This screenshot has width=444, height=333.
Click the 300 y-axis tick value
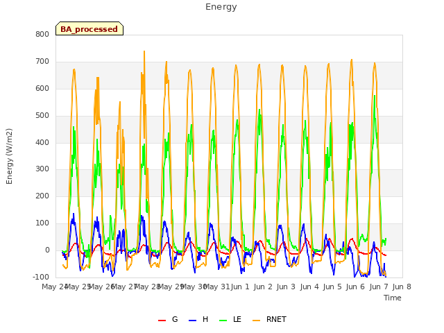[x=42, y=169]
